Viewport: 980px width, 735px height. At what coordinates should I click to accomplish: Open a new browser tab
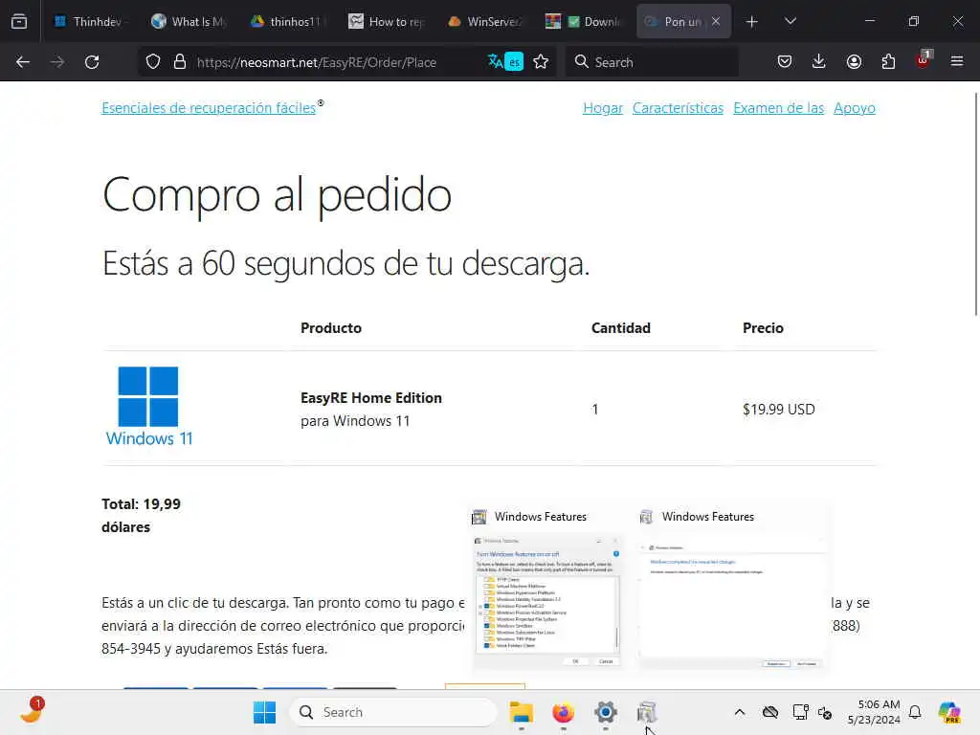coord(752,22)
